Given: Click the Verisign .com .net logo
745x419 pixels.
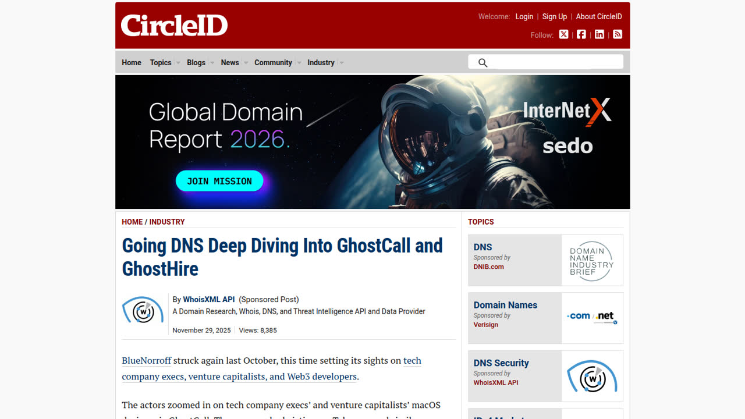Looking at the screenshot, I should pos(592,318).
